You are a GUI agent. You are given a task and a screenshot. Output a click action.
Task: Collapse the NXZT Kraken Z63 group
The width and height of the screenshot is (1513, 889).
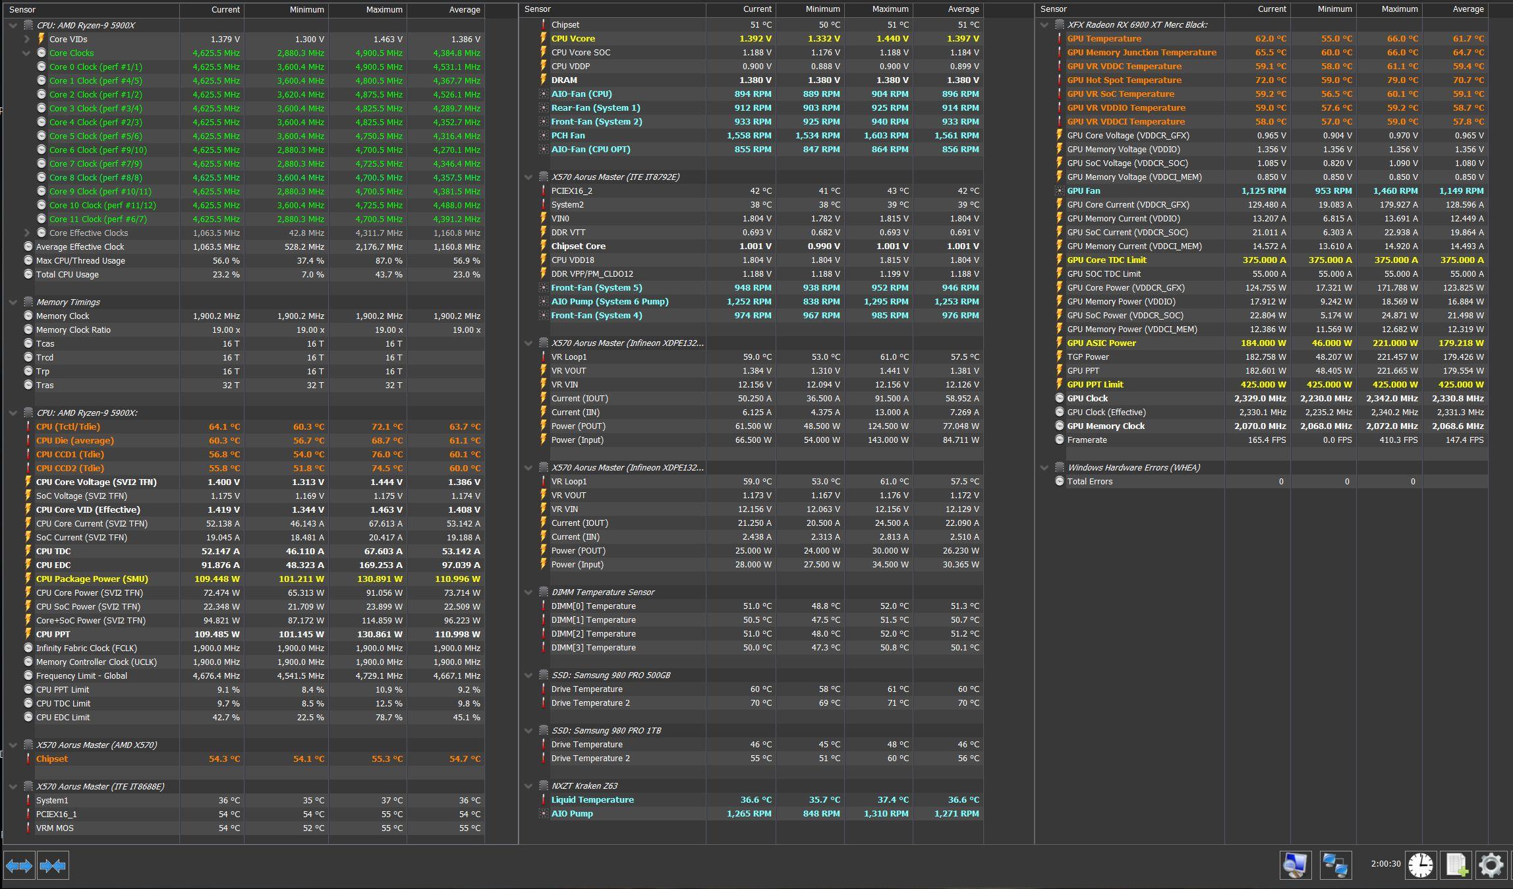(x=528, y=786)
